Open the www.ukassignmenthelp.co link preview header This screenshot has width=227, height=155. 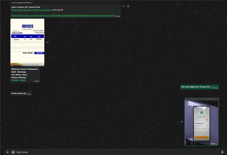coord(24,3)
